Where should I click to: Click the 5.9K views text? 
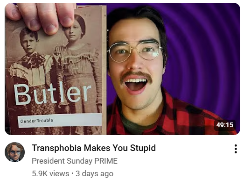tap(50, 173)
